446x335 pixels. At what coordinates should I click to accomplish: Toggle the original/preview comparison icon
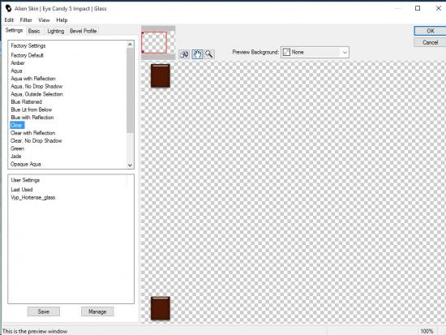184,54
